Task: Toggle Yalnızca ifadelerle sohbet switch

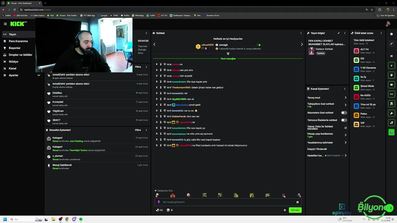Action: click(344, 120)
